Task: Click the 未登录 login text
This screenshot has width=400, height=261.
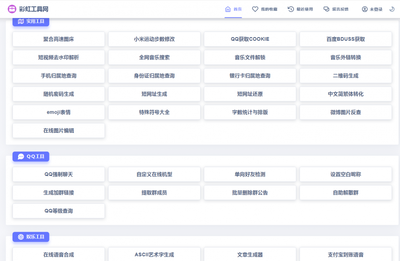Action: [376, 9]
